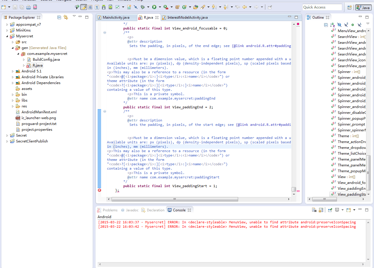374x268 pixels.
Task: Click the New file wizard icon
Action: [4, 7]
